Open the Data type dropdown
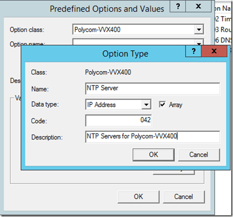 click(146, 104)
